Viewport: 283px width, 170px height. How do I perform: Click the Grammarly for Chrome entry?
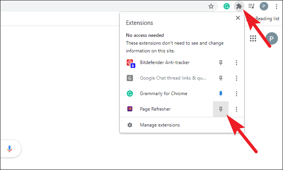coord(166,94)
